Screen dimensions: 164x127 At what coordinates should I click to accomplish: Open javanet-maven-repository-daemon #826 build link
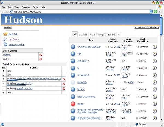(39, 78)
